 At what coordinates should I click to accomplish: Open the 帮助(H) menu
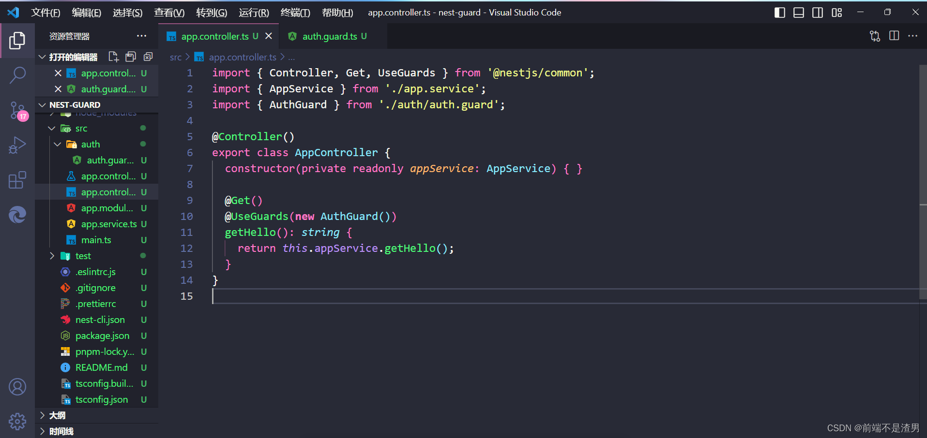pyautogui.click(x=337, y=13)
